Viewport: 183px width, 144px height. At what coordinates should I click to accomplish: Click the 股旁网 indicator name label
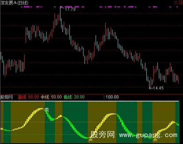(x=7, y=97)
